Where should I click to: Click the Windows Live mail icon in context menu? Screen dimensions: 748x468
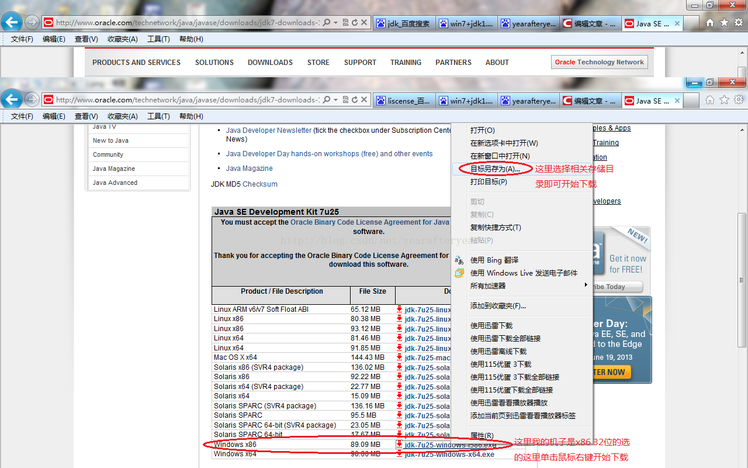coord(459,273)
